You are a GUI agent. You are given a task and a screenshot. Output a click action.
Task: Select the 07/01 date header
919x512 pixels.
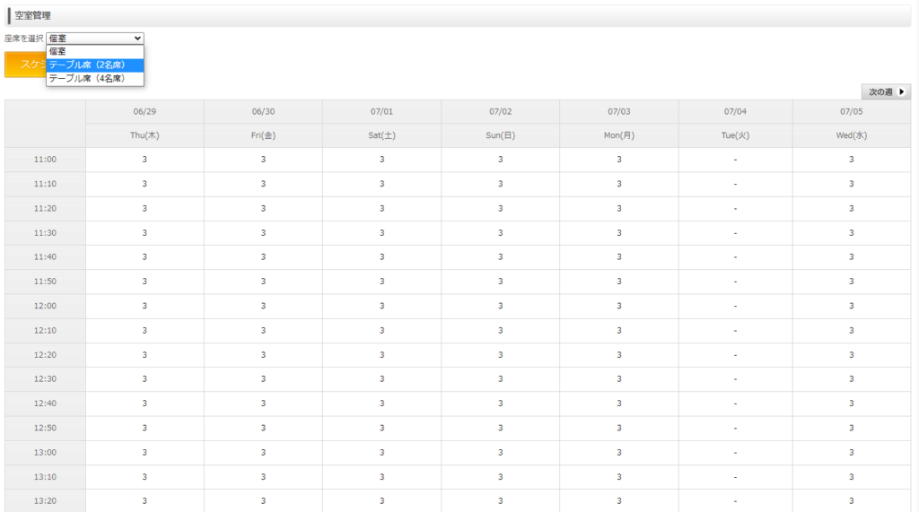(x=381, y=111)
